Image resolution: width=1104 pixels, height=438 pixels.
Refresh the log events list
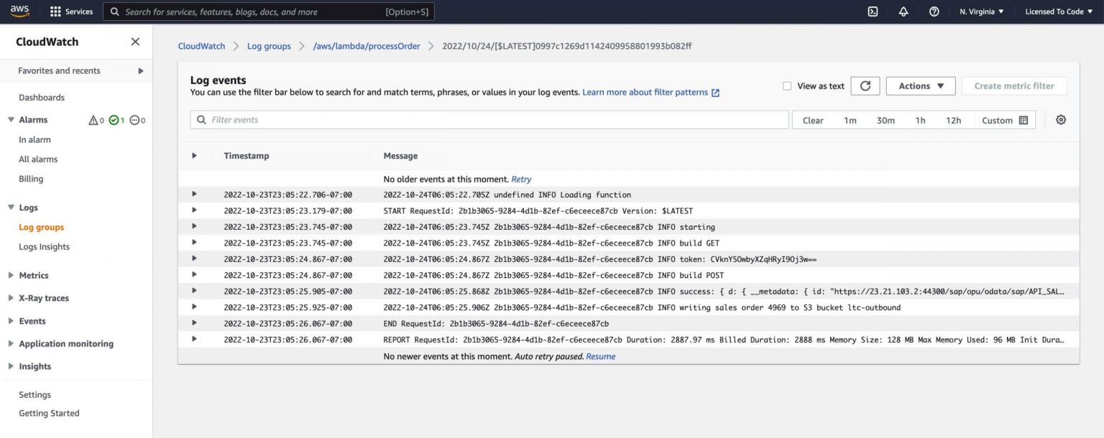[865, 85]
